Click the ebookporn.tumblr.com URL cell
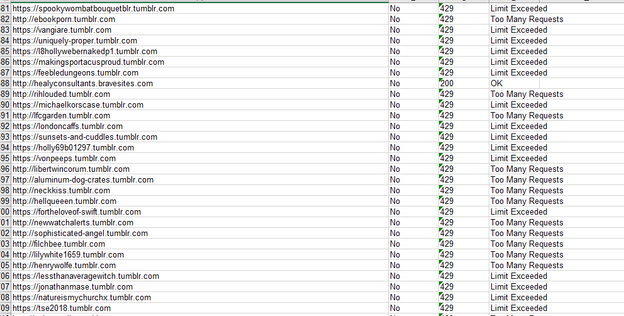Image resolution: width=624 pixels, height=316 pixels. coord(200,19)
